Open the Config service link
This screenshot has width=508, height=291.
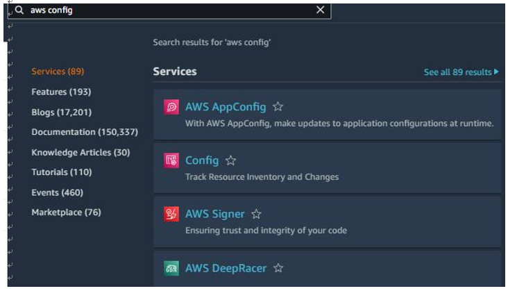[x=202, y=160]
